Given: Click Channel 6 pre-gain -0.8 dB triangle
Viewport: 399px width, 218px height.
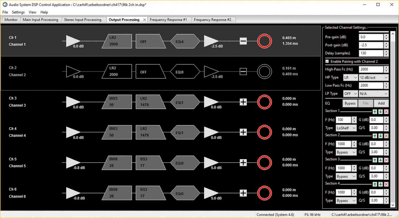Looking at the screenshot, I should [x=73, y=193].
